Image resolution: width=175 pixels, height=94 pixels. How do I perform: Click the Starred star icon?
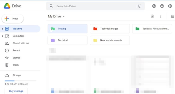coord(7,58)
